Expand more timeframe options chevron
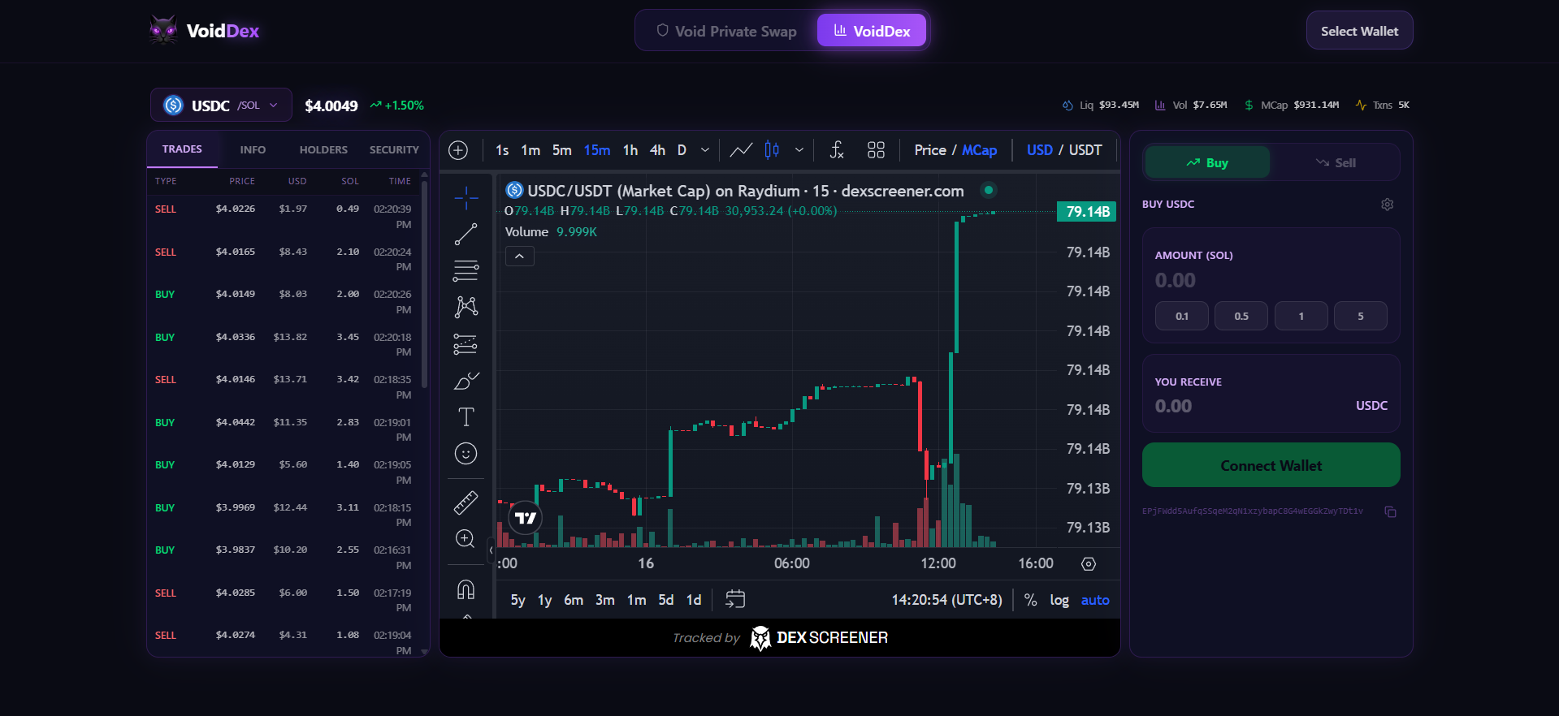1559x716 pixels. click(x=705, y=150)
